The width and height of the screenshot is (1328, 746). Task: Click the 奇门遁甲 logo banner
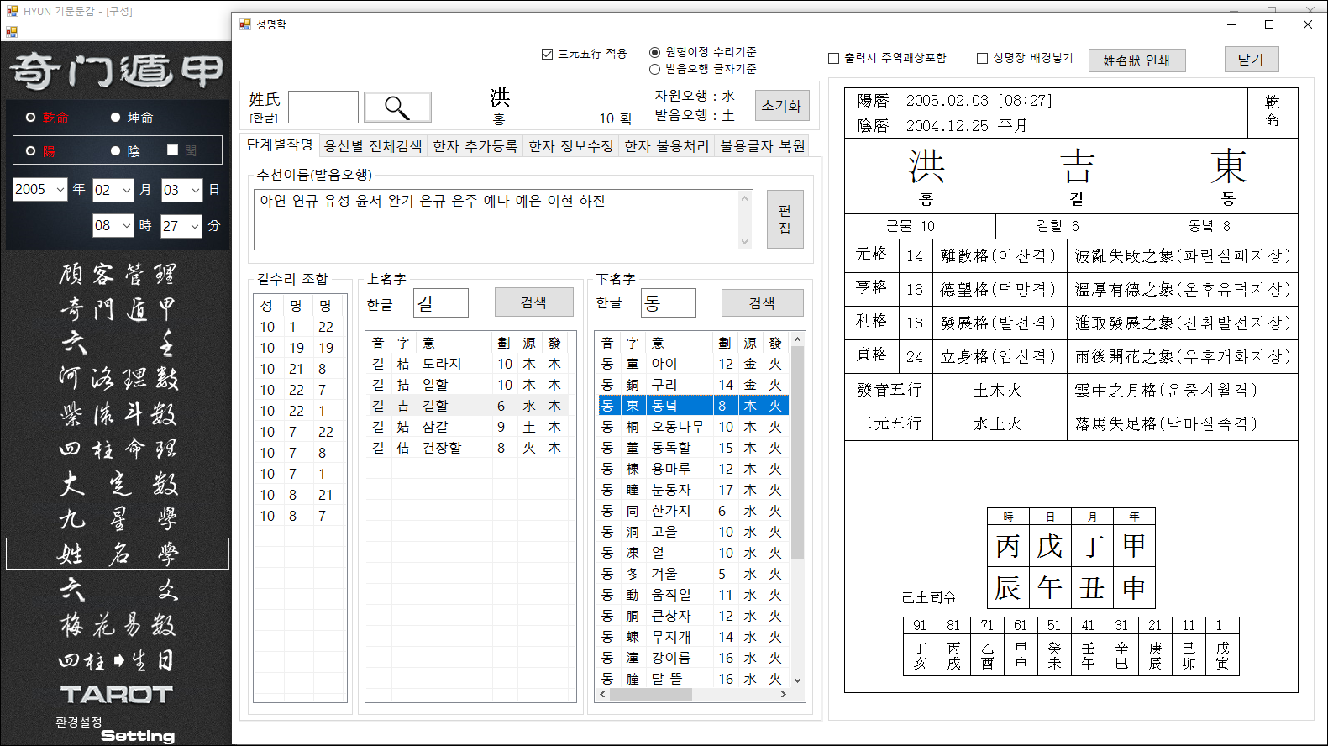(x=117, y=71)
